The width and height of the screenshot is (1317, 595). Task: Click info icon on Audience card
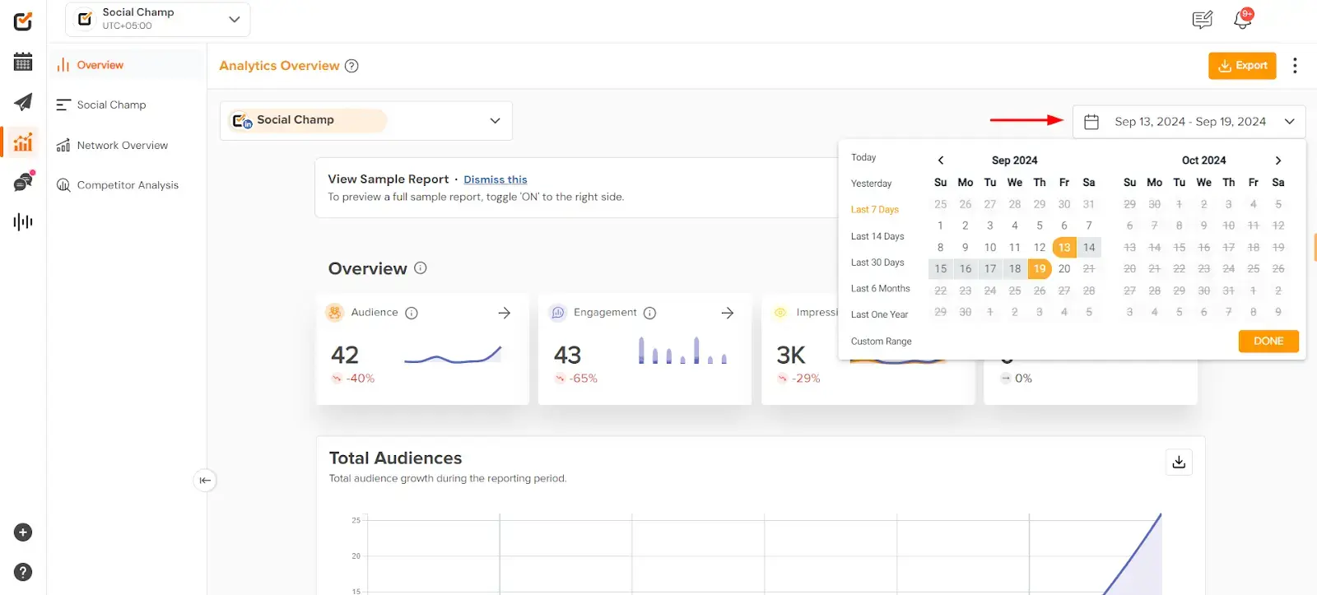pos(412,313)
